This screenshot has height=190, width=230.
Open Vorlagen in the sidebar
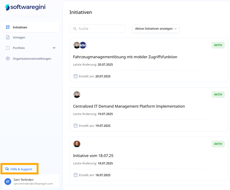click(x=19, y=37)
